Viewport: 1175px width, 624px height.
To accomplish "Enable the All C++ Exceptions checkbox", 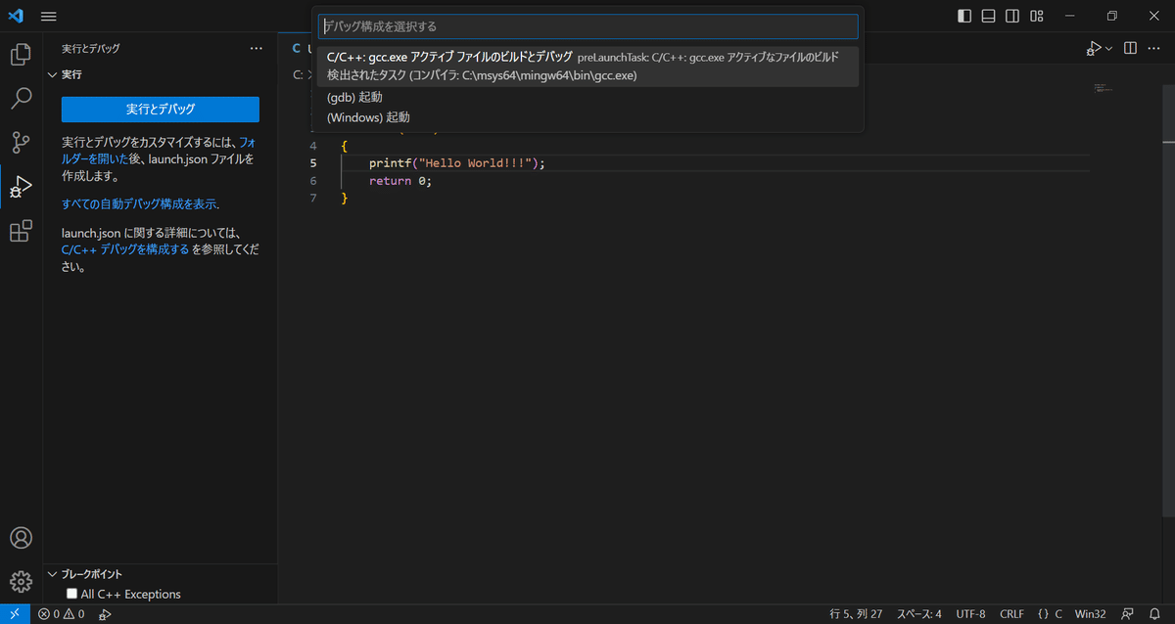I will [x=71, y=594].
